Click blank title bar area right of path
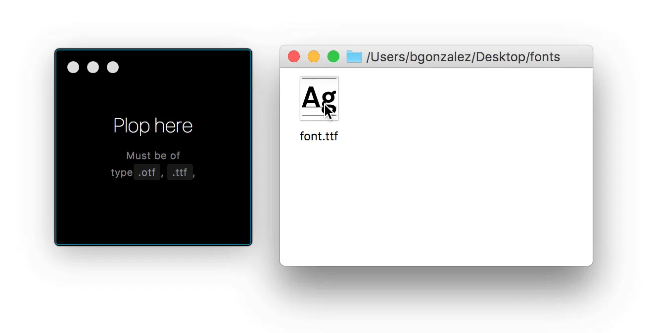Screen dimensions: 657x333 pos(576,57)
